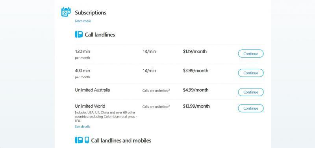Click the landline icon beside Call landlines and mobiles
This screenshot has height=148, width=315.
pyautogui.click(x=79, y=140)
